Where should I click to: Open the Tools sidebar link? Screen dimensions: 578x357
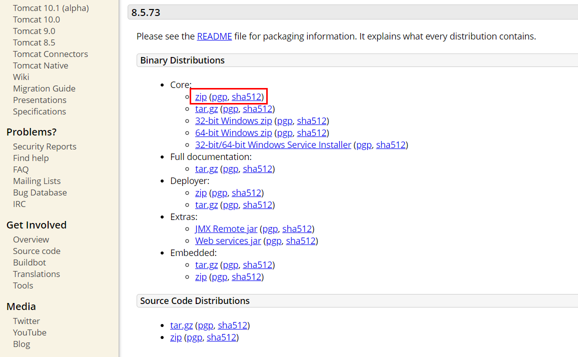(x=23, y=285)
